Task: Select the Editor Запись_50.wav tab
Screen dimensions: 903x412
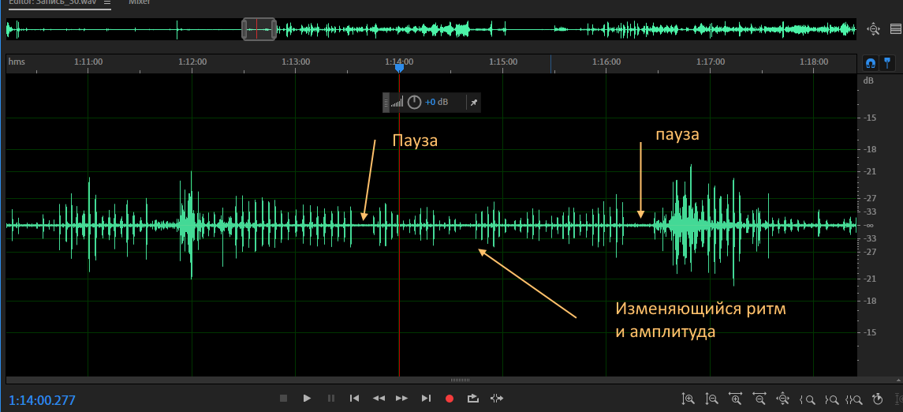Action: tap(52, 2)
